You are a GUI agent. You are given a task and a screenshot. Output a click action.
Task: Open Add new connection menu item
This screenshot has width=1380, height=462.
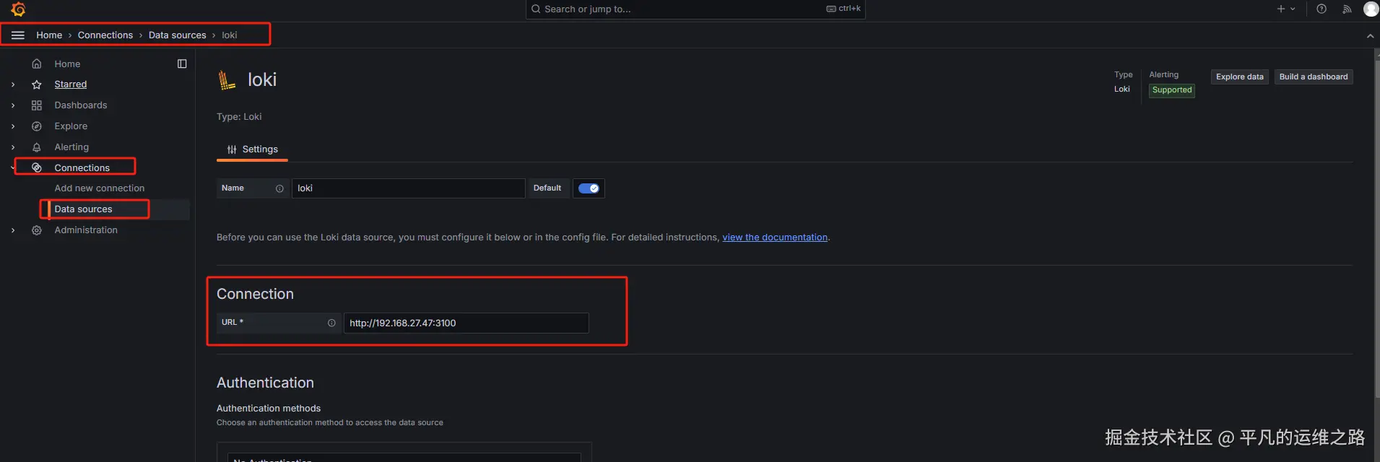tap(100, 188)
